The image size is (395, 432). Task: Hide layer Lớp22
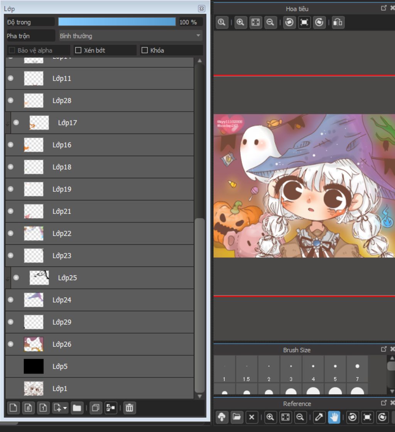pyautogui.click(x=11, y=233)
